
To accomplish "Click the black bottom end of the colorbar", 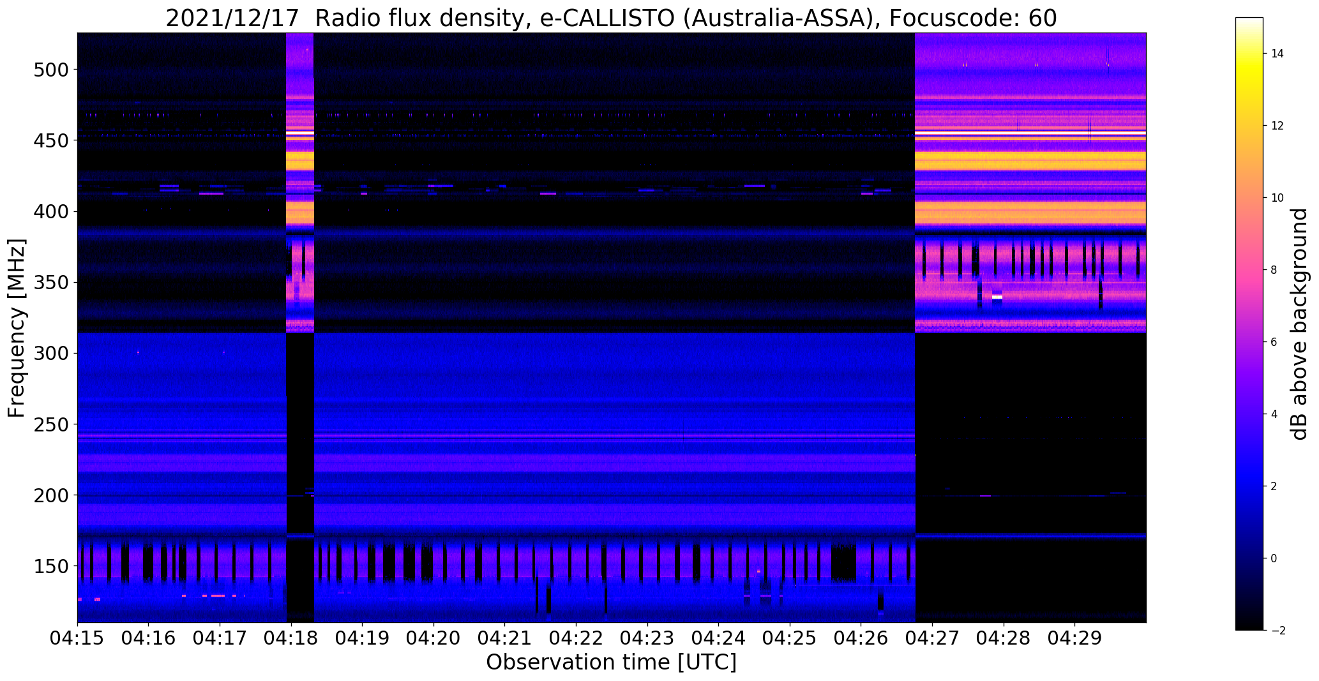I will coord(1249,623).
